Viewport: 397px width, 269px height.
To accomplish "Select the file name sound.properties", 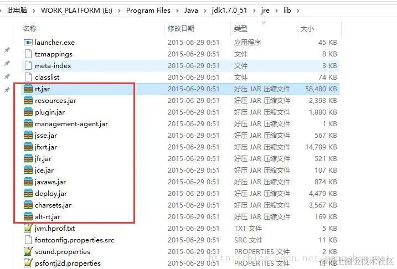I will 63,252.
